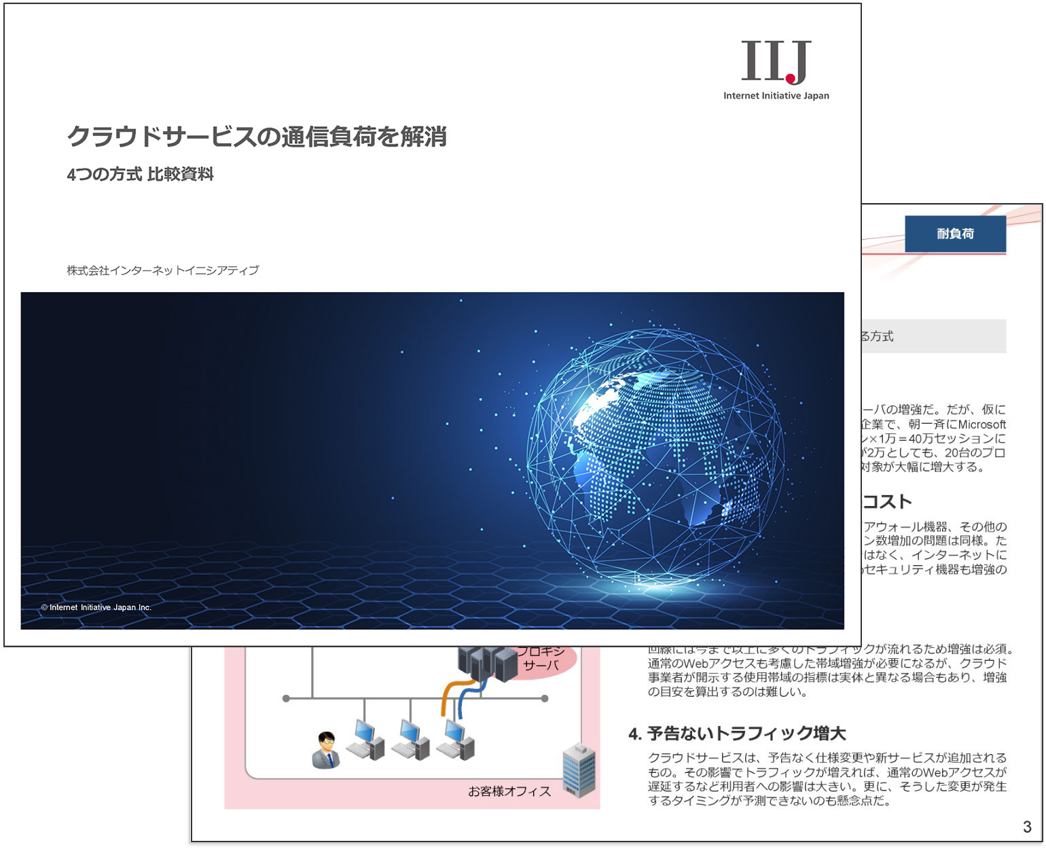Click the desktop PC icon next to the person
Screen dimensions: 1046x849
(365, 740)
